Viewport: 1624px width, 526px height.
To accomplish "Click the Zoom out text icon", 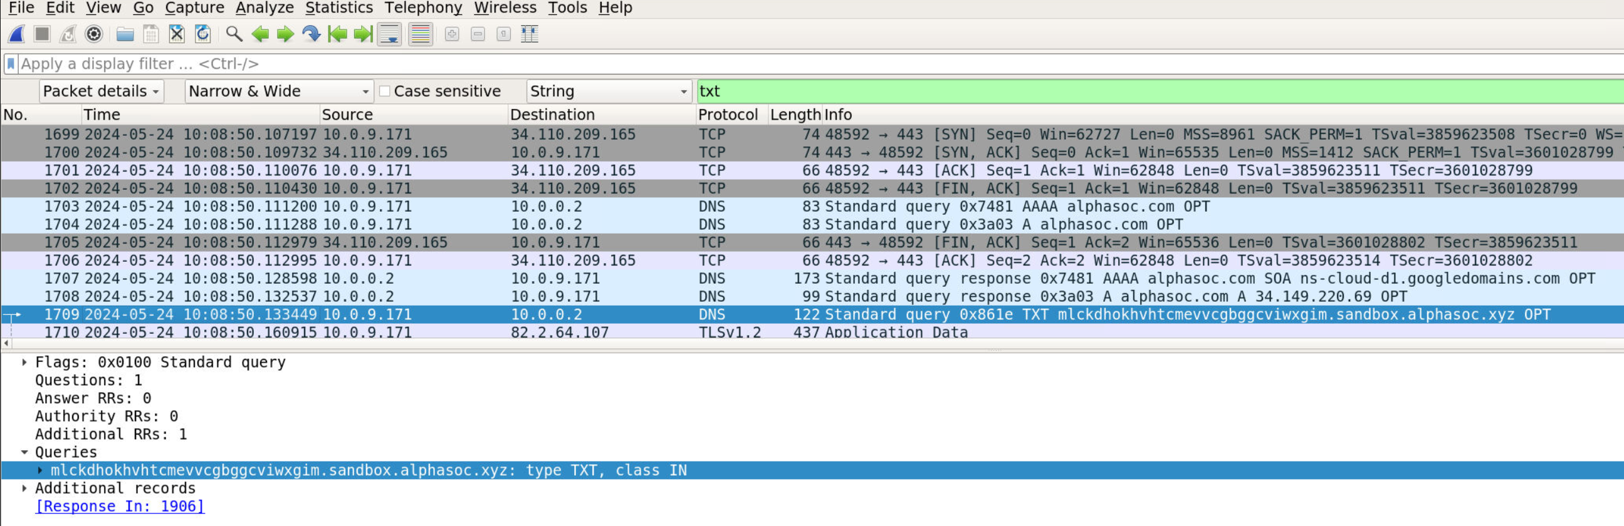I will [478, 34].
